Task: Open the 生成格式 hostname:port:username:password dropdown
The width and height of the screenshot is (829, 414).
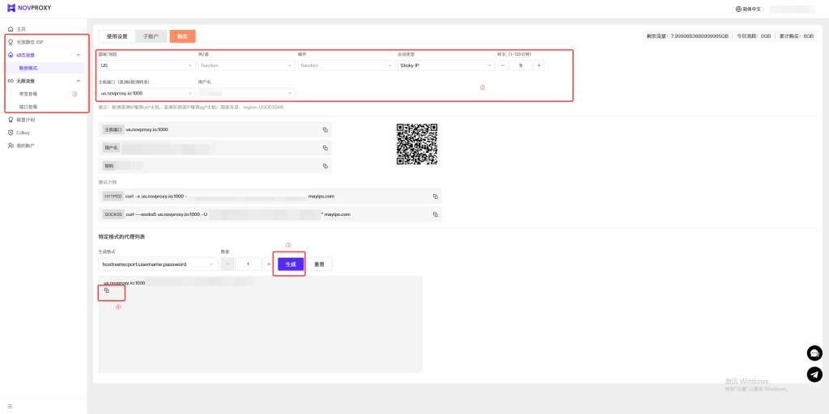Action: pos(157,264)
